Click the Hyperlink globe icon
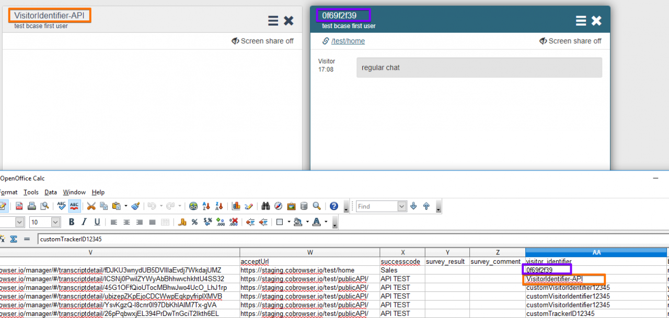 (x=194, y=206)
